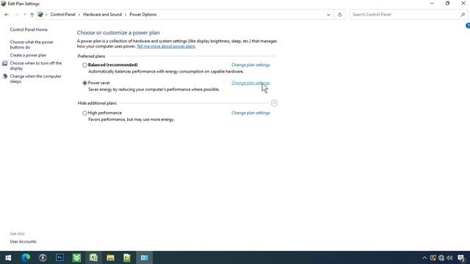
Task: Open the network globe tray icon
Action: (x=441, y=257)
